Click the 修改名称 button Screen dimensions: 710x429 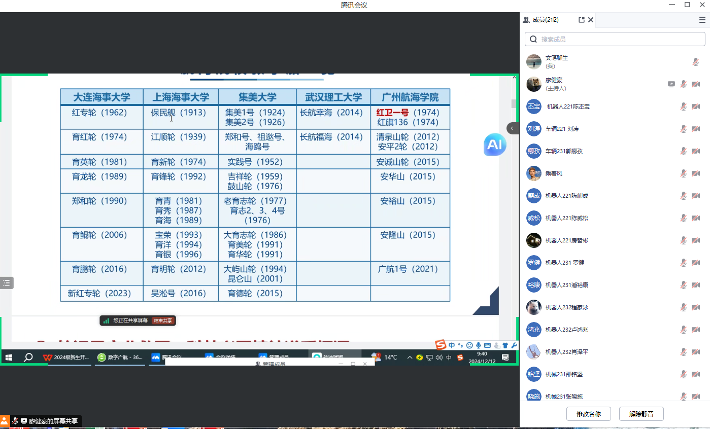(588, 414)
